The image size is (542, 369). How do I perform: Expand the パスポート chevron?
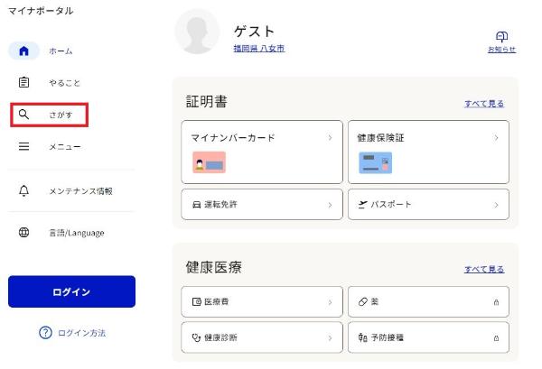[496, 205]
